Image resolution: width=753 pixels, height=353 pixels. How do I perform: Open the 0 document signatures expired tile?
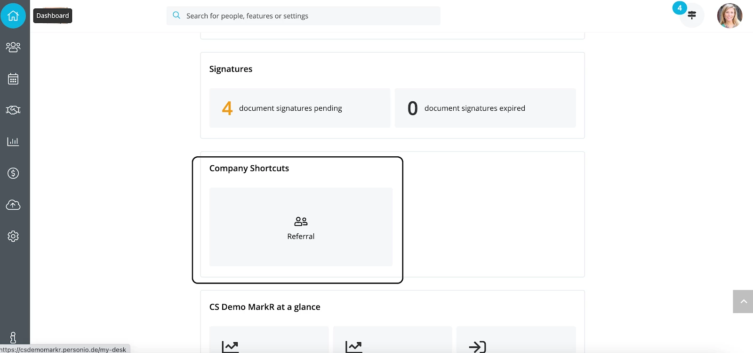(485, 108)
